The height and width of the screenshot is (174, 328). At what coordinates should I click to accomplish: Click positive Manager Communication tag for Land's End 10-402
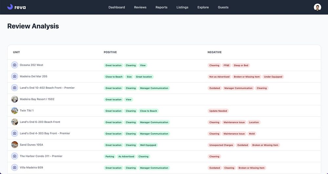pos(154,88)
